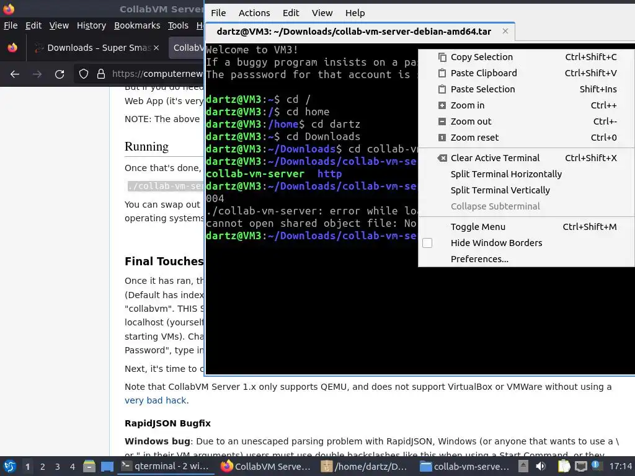Switch to workspace 3 in pager
Viewport: 635px width, 476px height.
coord(58,467)
